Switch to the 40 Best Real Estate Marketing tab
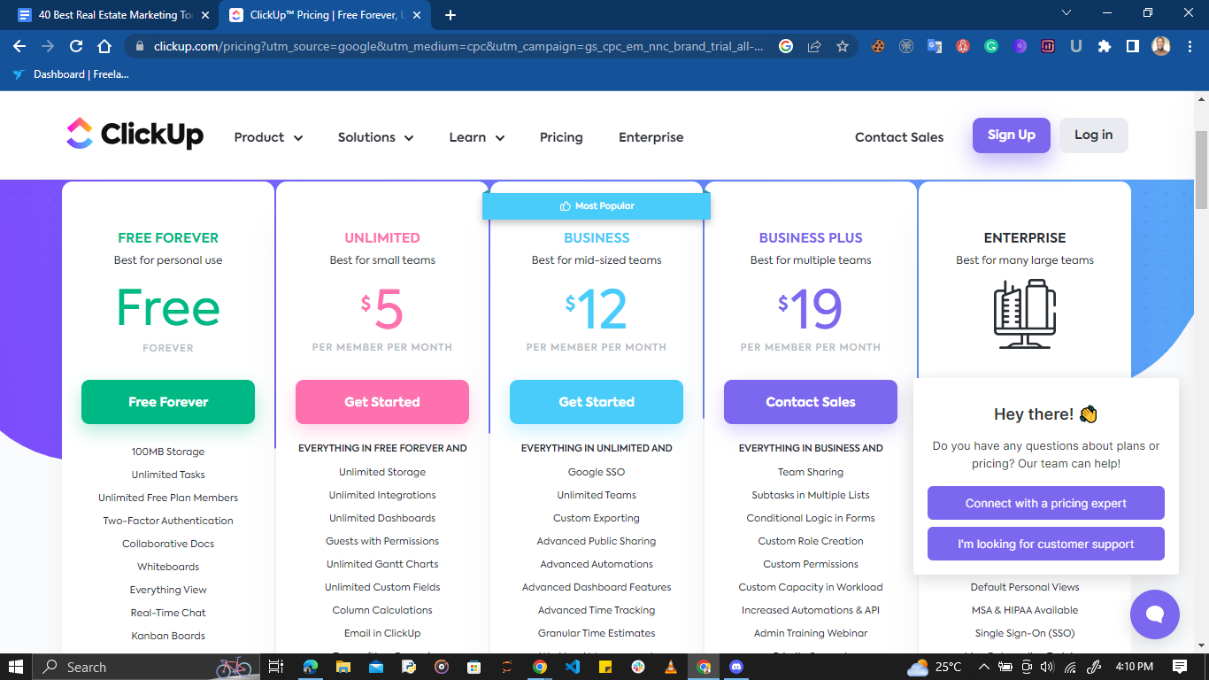 (115, 15)
